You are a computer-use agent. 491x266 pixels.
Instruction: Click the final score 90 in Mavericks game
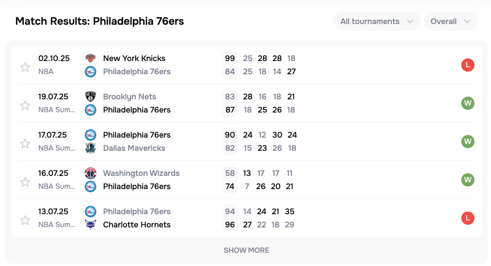[230, 135]
